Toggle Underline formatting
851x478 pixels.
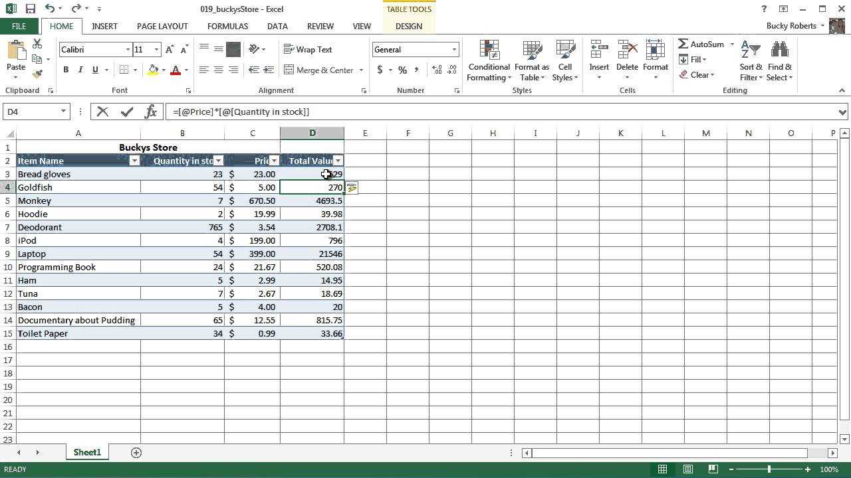[95, 70]
